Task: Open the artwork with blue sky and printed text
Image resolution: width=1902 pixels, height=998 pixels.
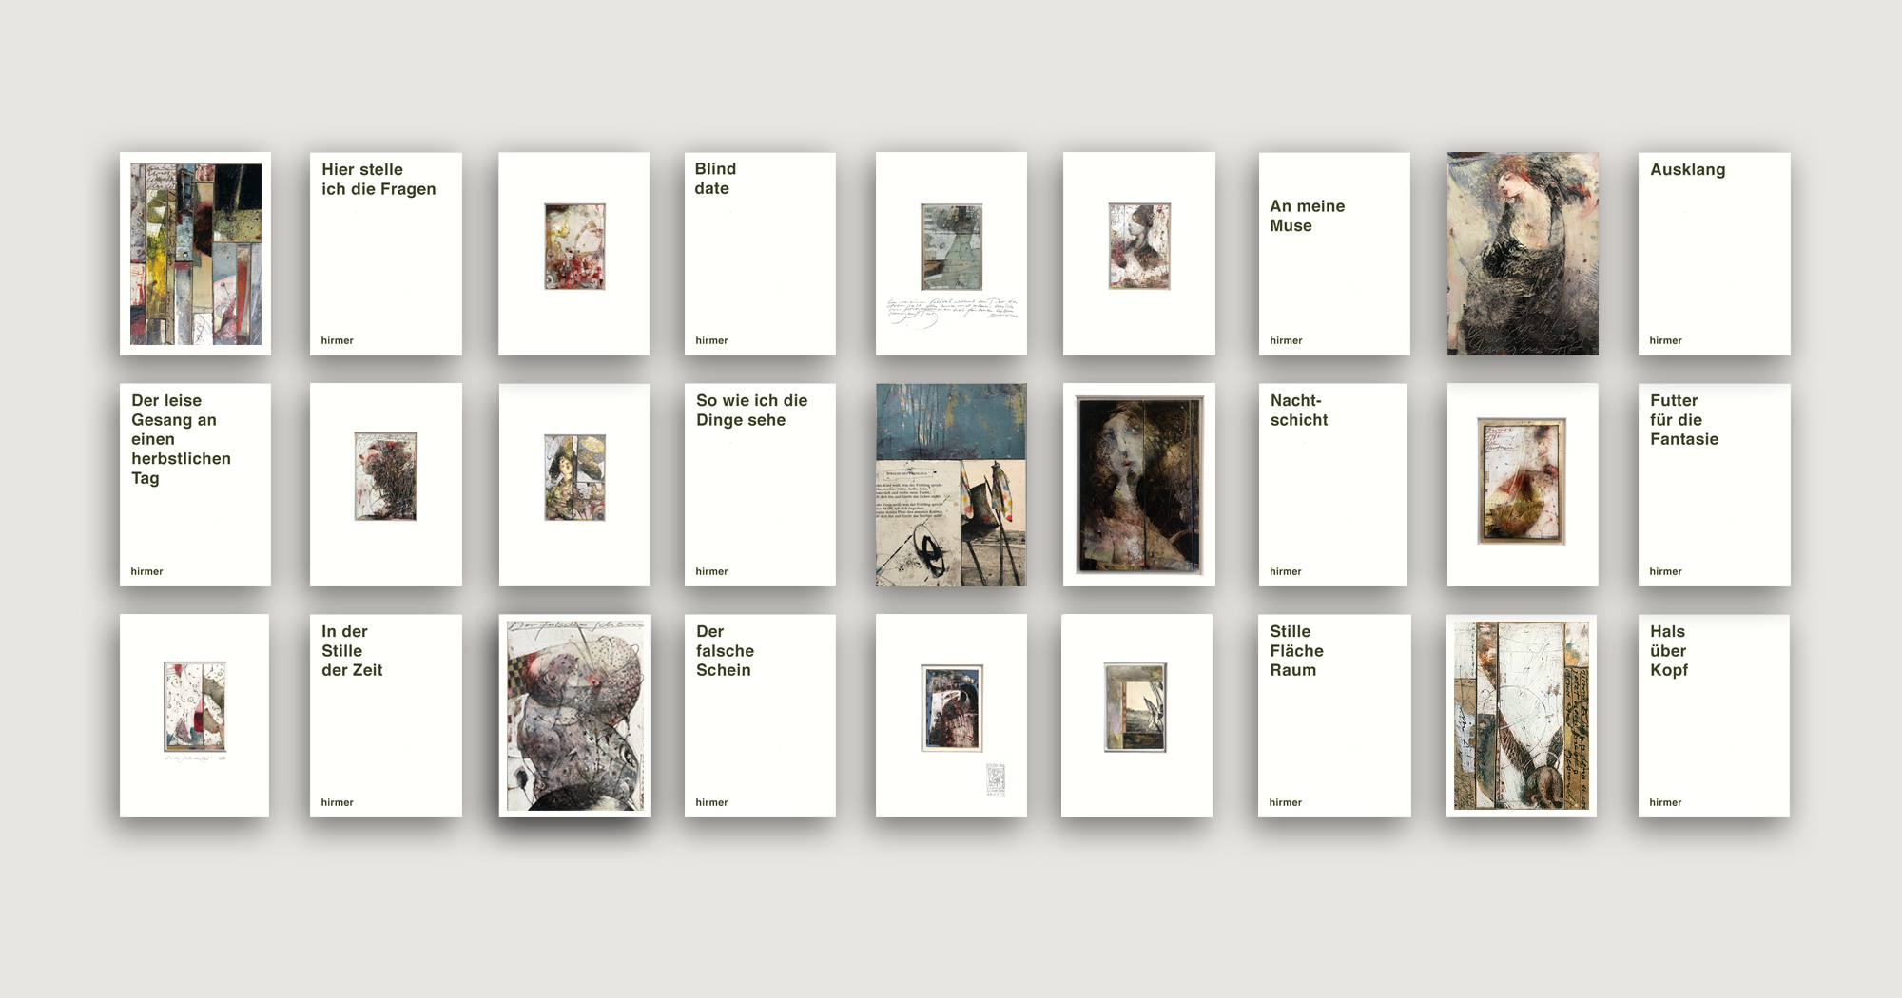Action: click(951, 485)
